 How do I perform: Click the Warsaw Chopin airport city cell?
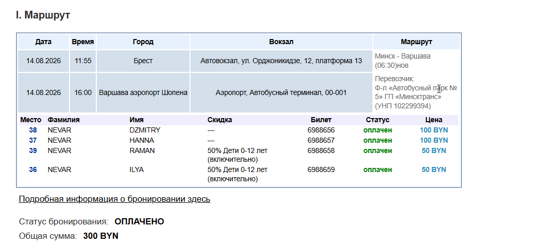pos(143,93)
